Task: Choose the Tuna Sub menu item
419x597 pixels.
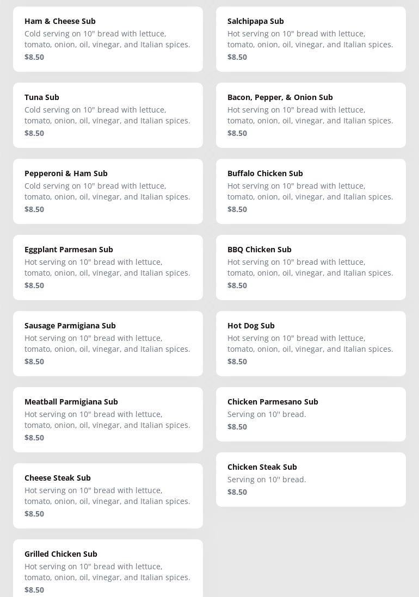Action: click(x=108, y=115)
